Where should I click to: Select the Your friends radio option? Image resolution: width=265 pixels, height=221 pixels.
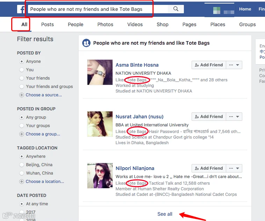(x=21, y=78)
